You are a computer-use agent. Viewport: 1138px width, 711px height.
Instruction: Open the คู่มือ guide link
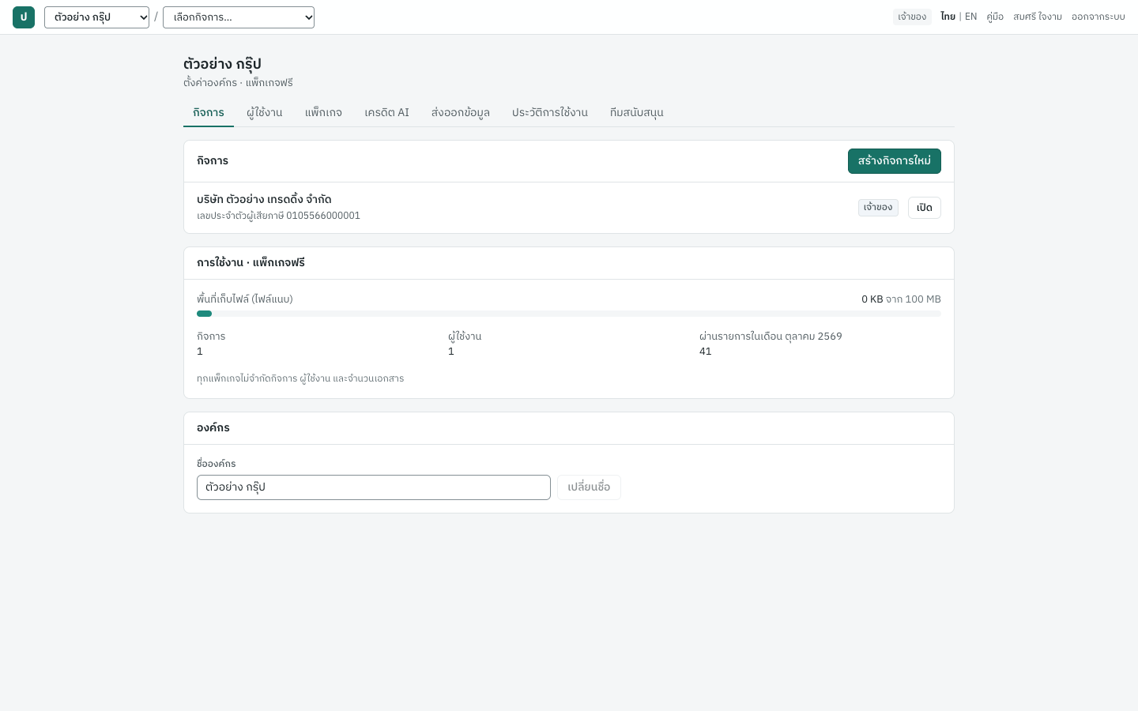point(995,17)
